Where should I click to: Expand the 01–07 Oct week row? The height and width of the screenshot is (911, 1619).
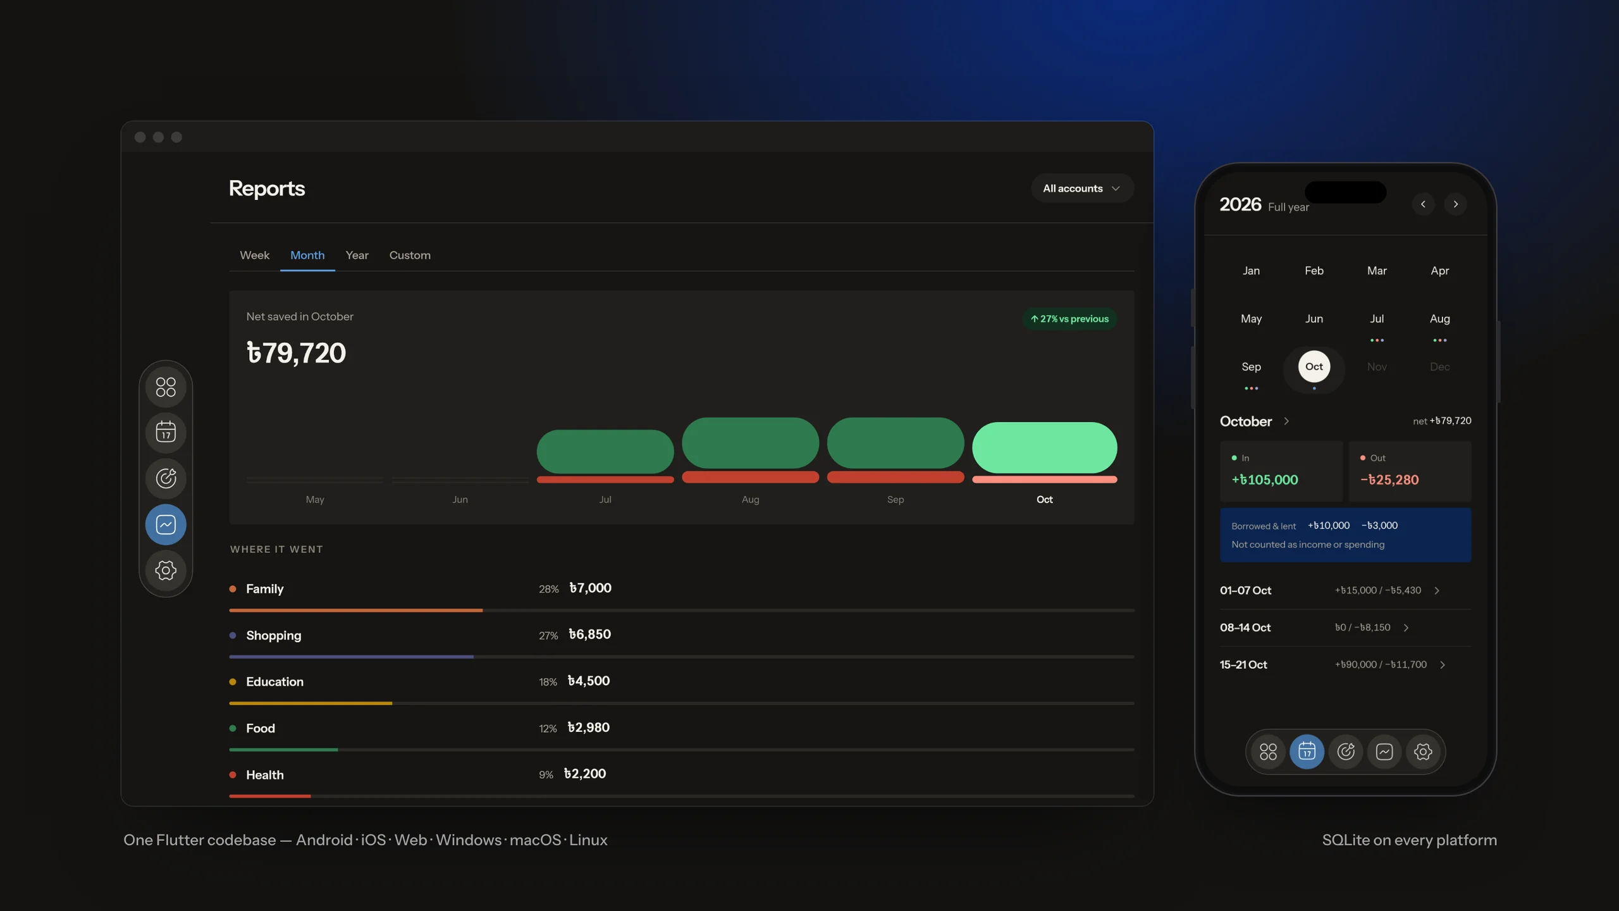(x=1345, y=590)
